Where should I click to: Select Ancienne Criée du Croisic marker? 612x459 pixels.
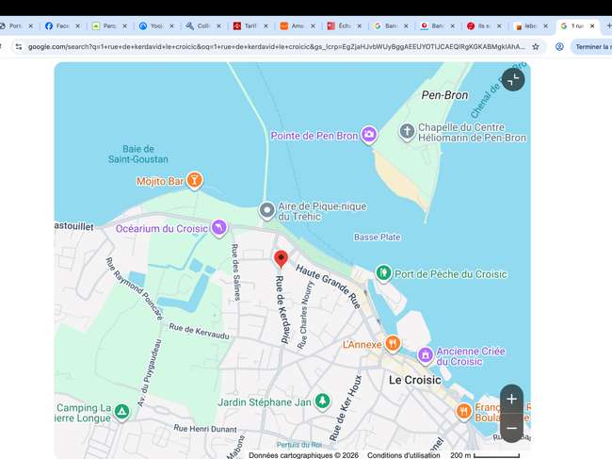click(426, 355)
